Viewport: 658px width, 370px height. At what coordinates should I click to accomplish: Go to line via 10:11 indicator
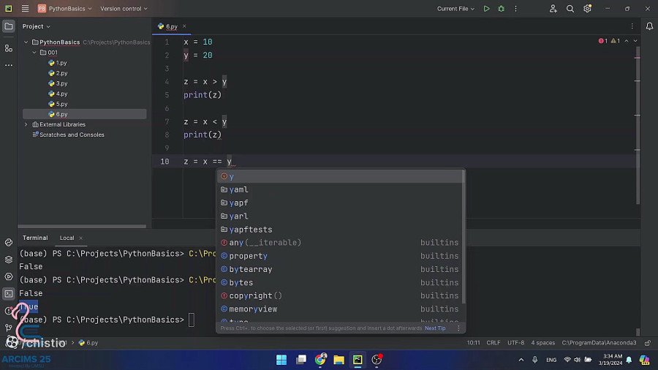point(473,343)
